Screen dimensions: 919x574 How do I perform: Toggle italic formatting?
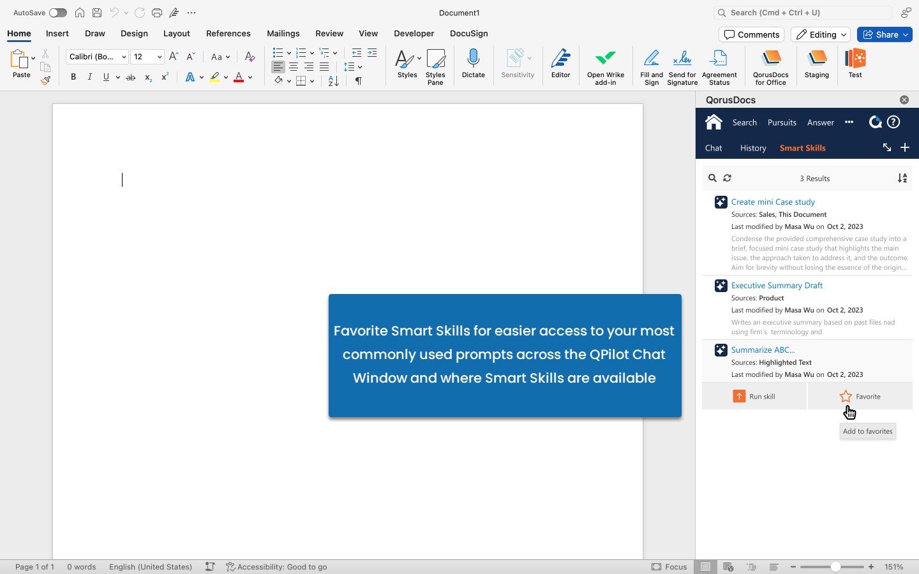coord(90,77)
